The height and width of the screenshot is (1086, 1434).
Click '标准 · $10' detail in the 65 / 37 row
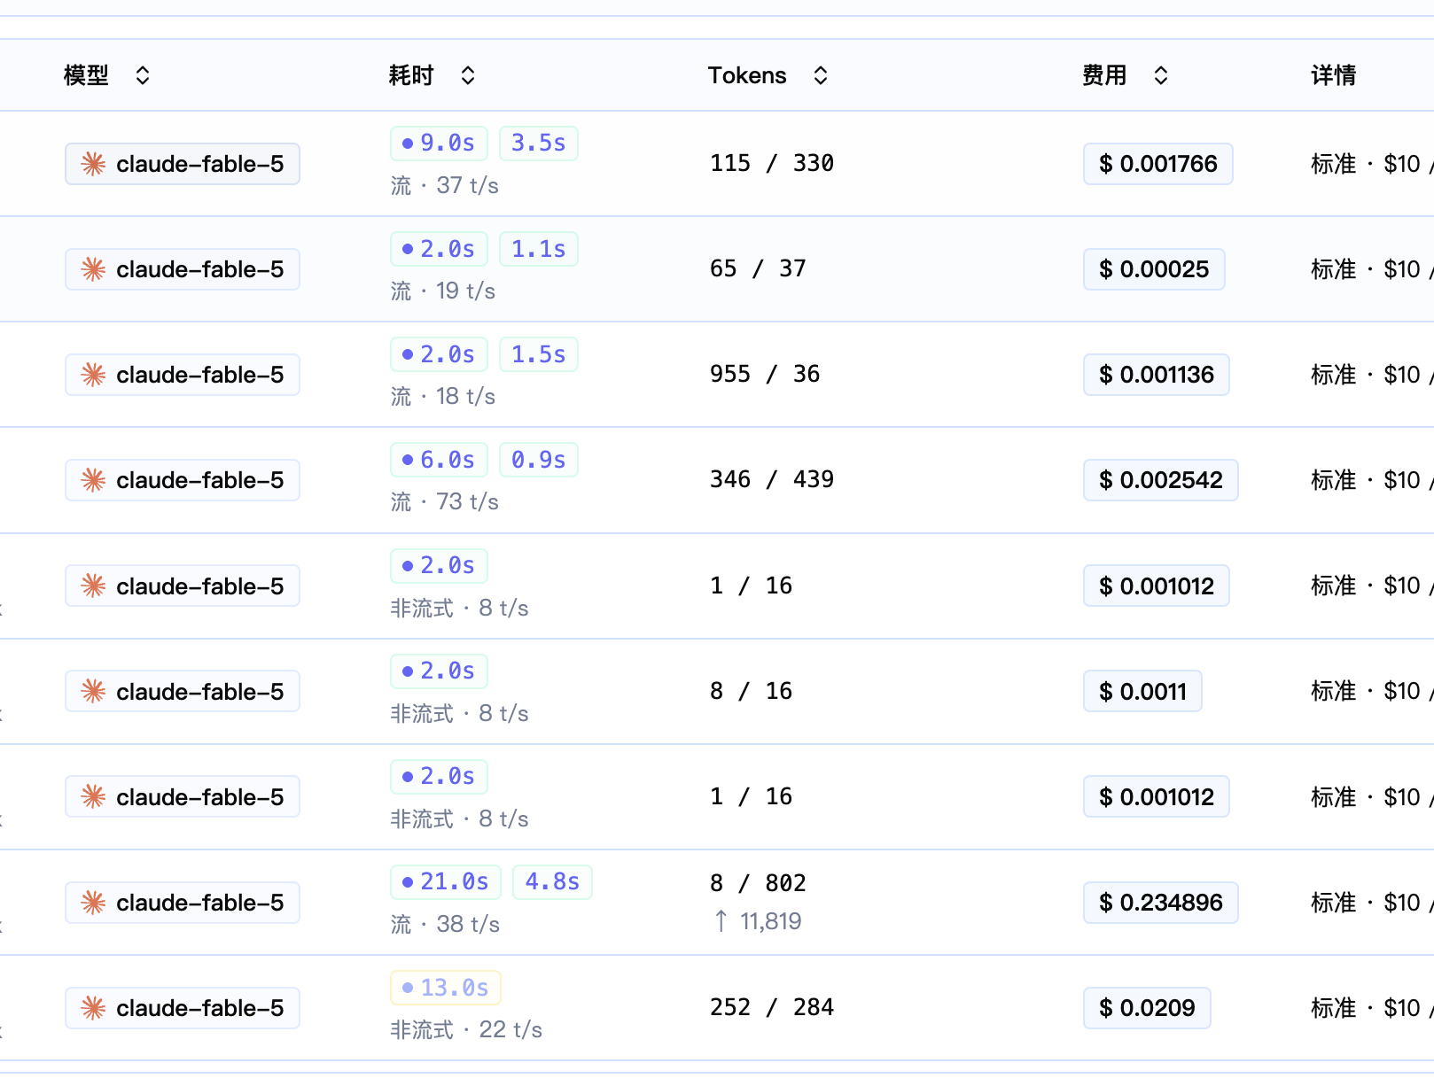[x=1366, y=269]
